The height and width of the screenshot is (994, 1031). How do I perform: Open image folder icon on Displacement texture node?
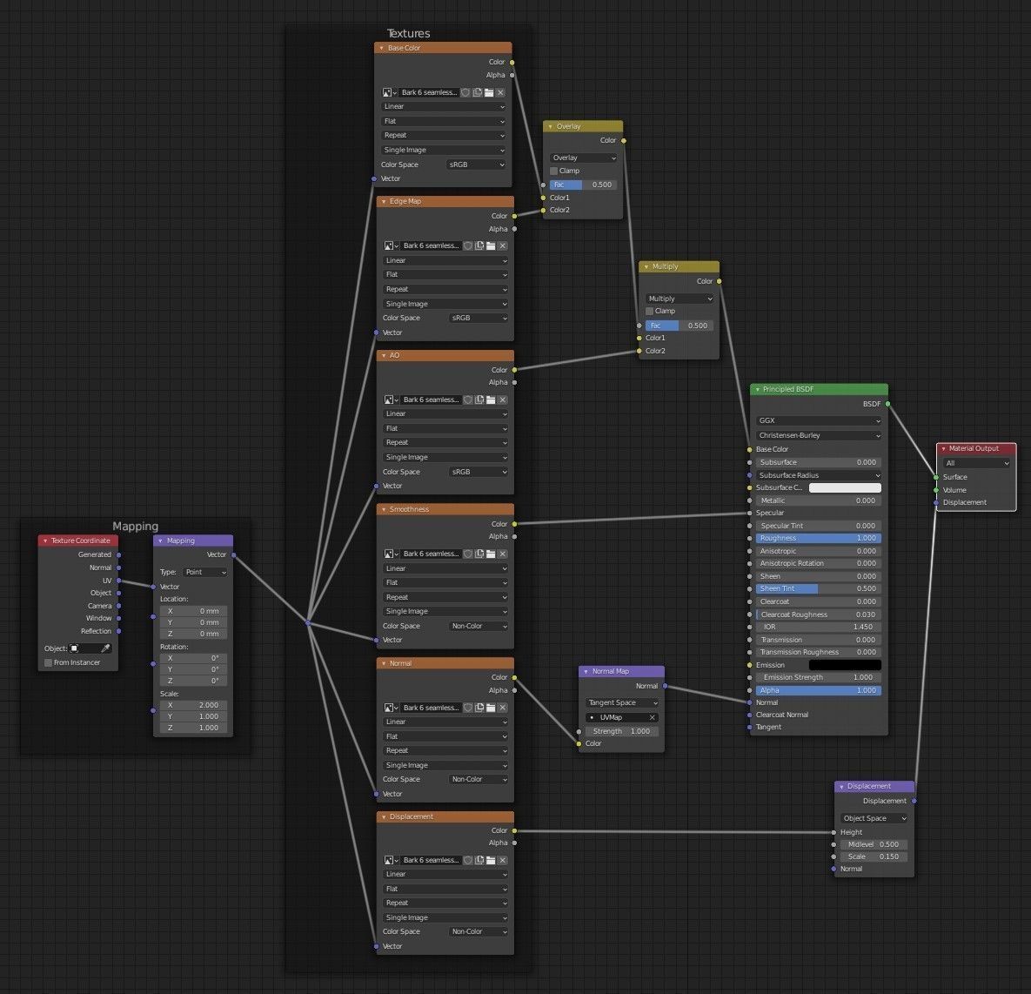pos(492,861)
